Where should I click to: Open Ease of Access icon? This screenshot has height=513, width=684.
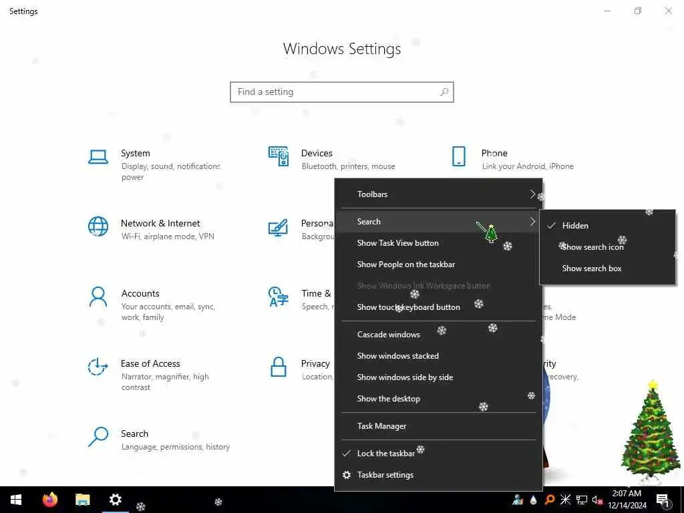[x=98, y=367]
